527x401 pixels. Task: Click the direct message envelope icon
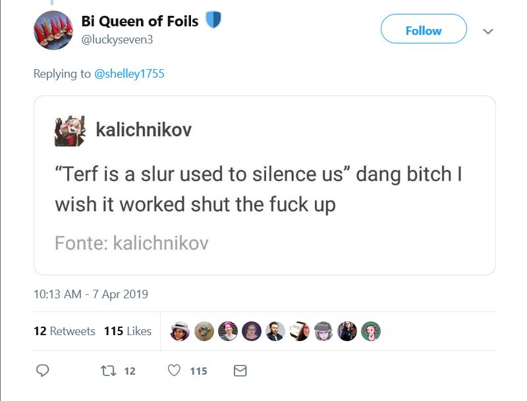click(x=240, y=371)
